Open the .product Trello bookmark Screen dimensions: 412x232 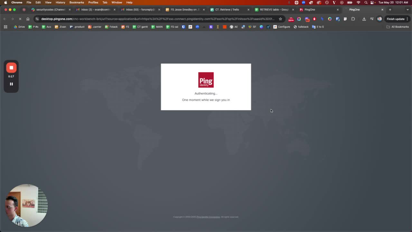coord(77,27)
